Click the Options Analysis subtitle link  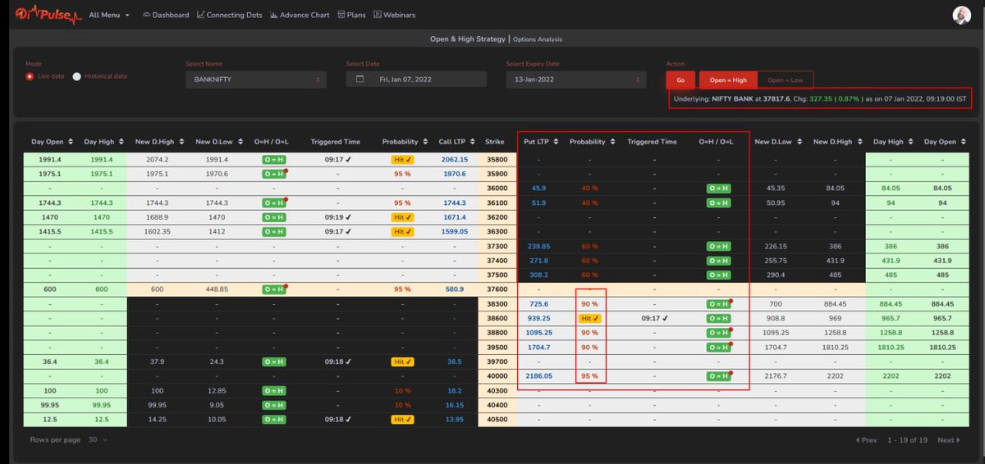click(x=538, y=39)
